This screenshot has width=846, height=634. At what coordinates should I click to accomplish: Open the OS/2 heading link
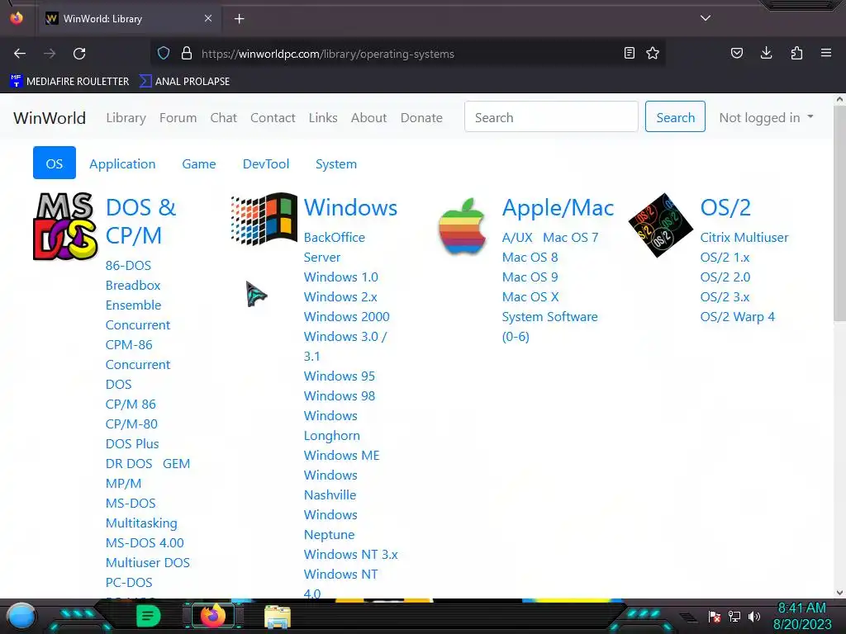[x=725, y=207]
